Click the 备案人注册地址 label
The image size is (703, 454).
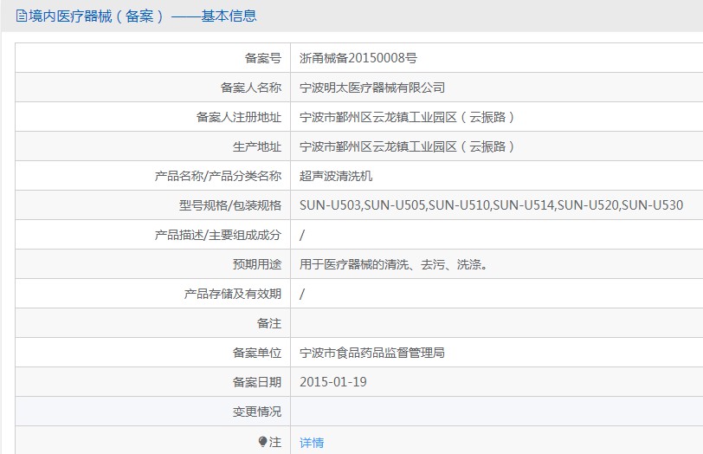pyautogui.click(x=239, y=117)
